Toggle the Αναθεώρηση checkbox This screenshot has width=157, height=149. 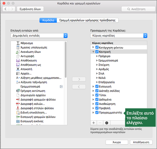pos(97,104)
